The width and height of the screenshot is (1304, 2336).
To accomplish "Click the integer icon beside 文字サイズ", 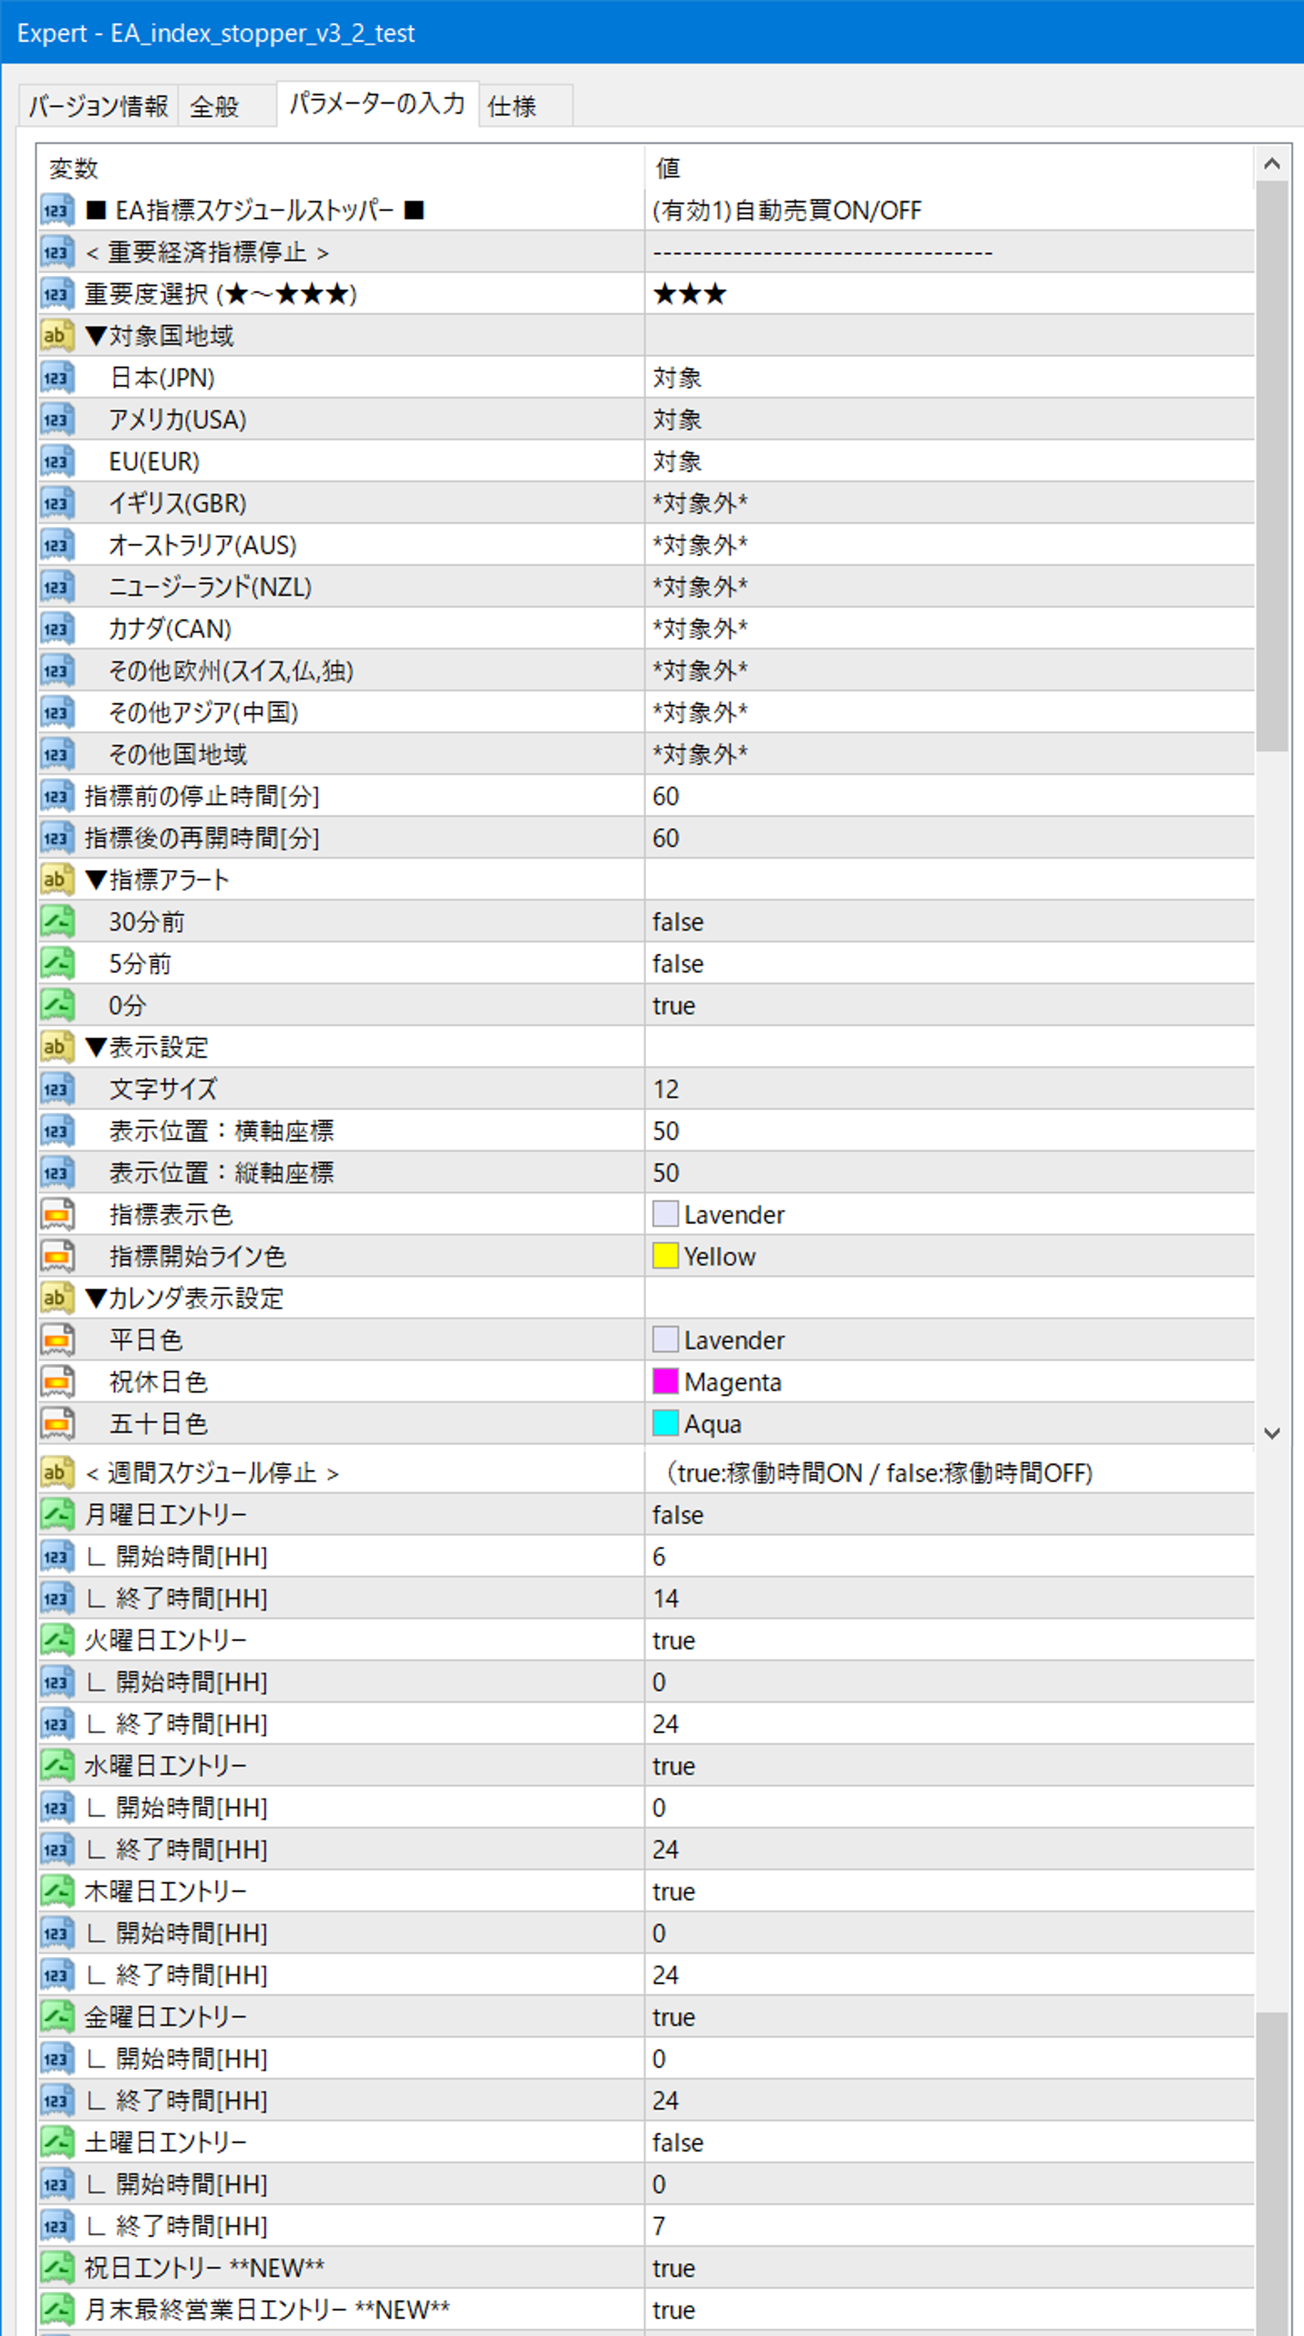I will (56, 1089).
